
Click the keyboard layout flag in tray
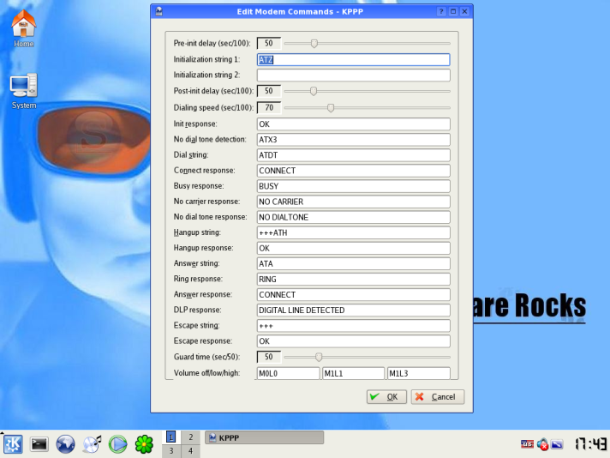527,444
